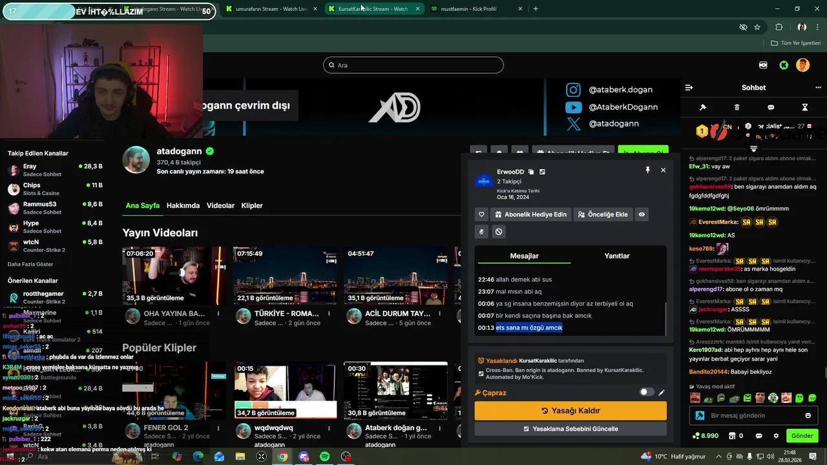This screenshot has height=465, width=827.
Task: Open Rammus53 channel in sidebar
Action: 55,208
